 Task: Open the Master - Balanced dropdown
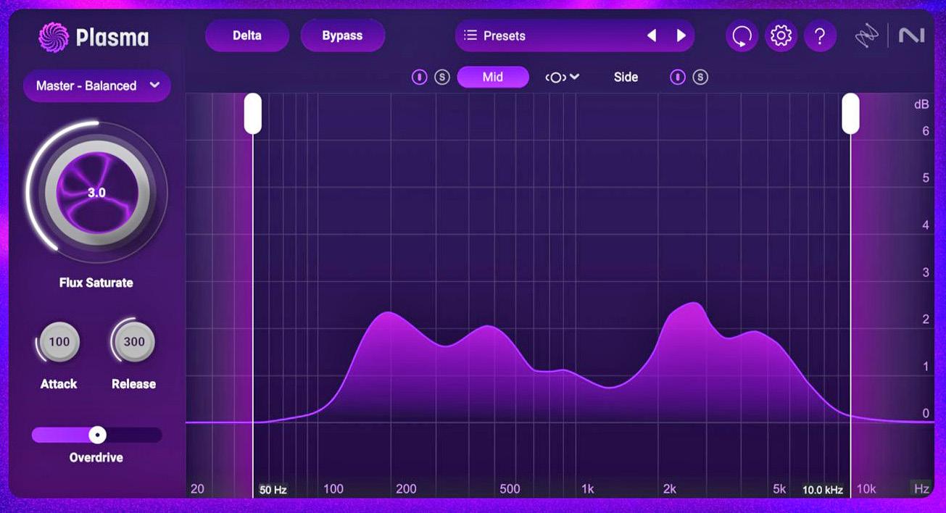[x=97, y=85]
